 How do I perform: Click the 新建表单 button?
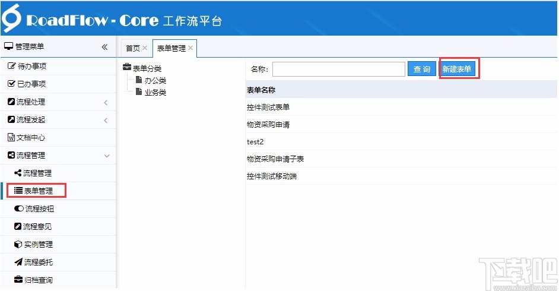click(x=457, y=69)
